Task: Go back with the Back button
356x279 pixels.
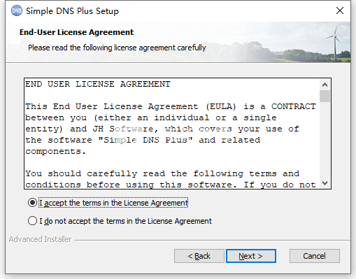Action: click(x=199, y=256)
